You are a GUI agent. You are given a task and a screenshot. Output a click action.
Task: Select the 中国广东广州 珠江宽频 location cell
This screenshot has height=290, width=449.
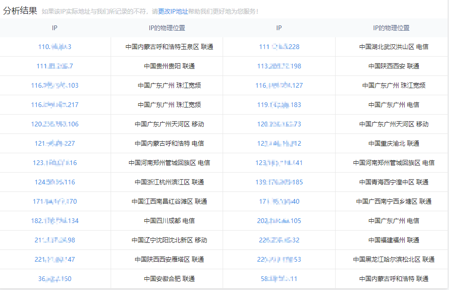click(166, 85)
